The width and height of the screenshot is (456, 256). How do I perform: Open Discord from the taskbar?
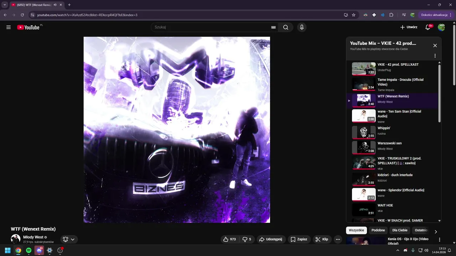pos(39,250)
